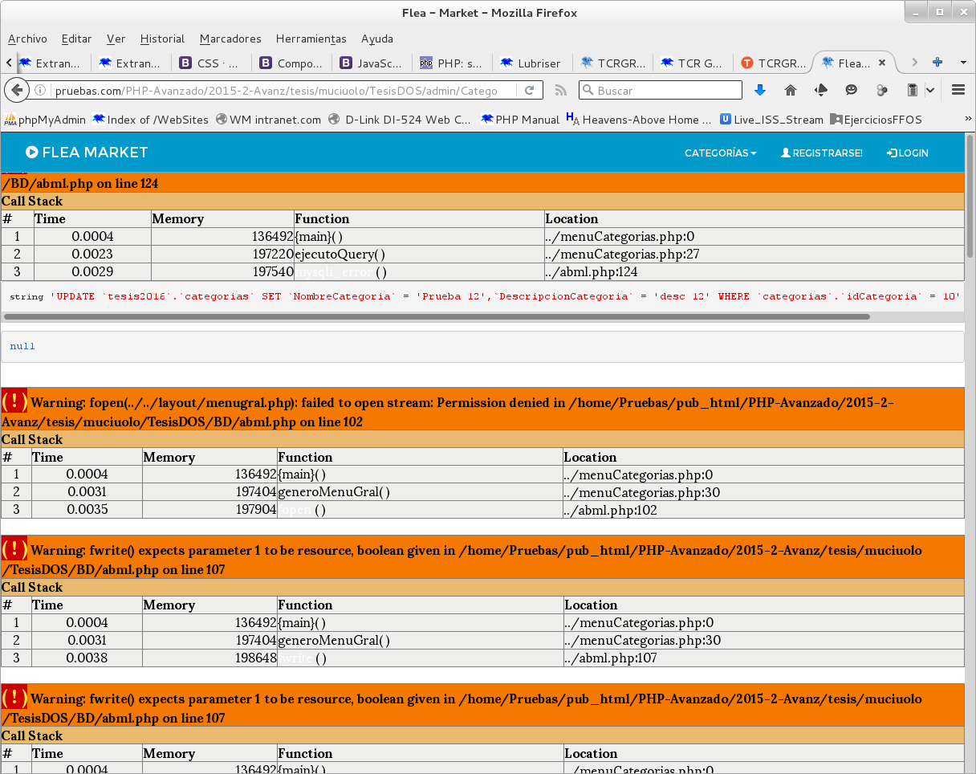This screenshot has height=774, width=976.
Task: Open the Marcadores menu
Action: pyautogui.click(x=230, y=39)
